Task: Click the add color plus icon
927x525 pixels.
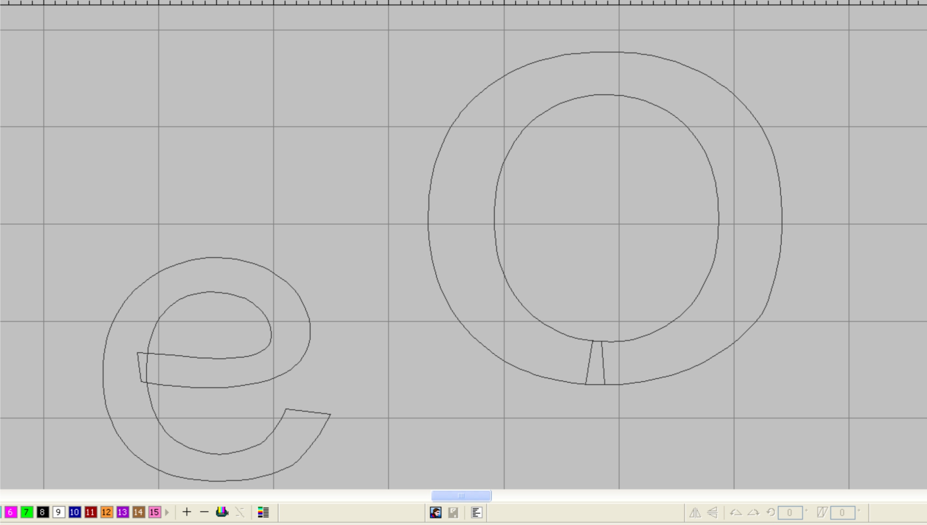Action: pos(186,512)
